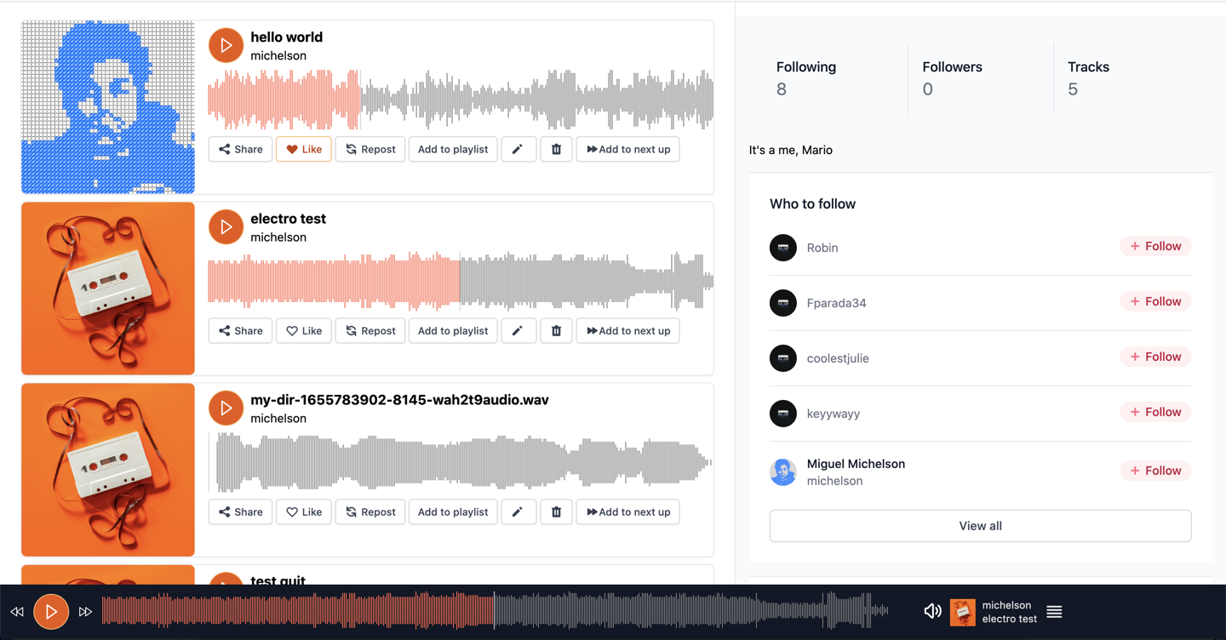The width and height of the screenshot is (1226, 640).
Task: Open the Followers count stat
Action: [x=952, y=78]
